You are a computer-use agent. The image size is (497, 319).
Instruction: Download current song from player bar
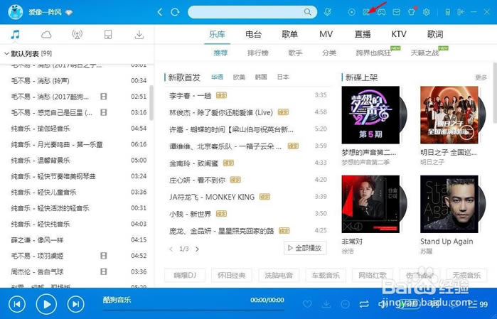[326, 304]
